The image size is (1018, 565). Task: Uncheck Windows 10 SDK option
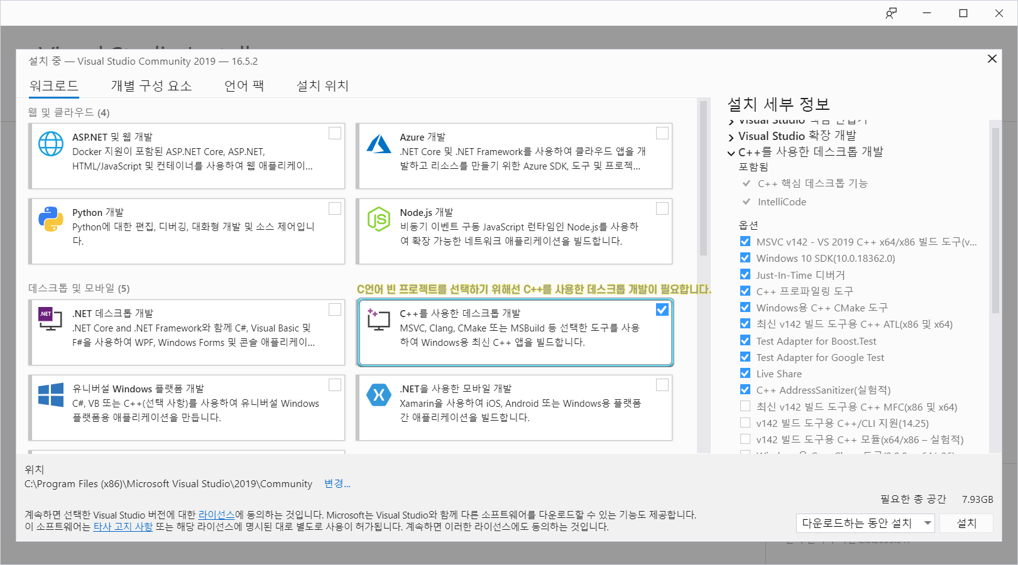[745, 258]
